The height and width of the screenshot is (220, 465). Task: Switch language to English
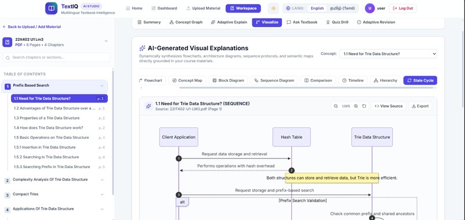317,8
